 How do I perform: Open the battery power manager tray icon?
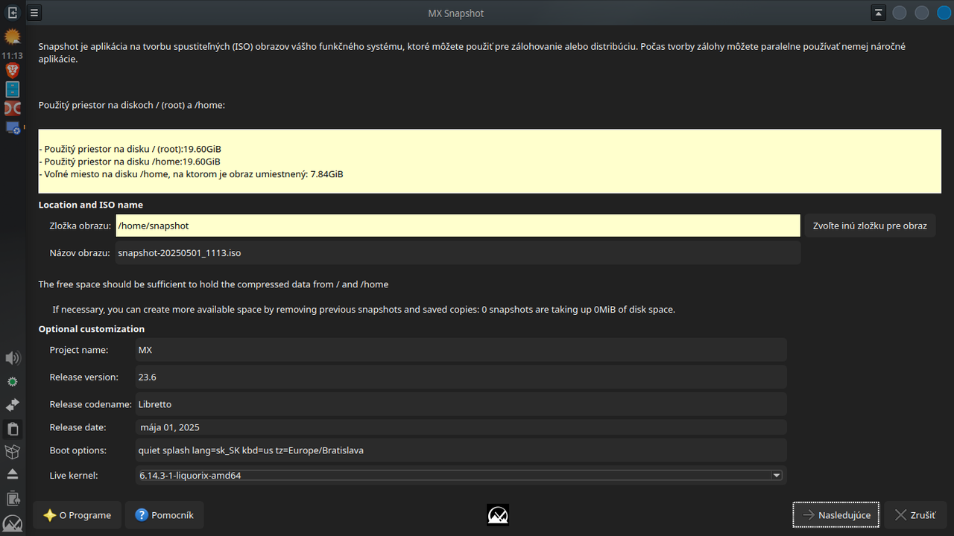point(12,498)
